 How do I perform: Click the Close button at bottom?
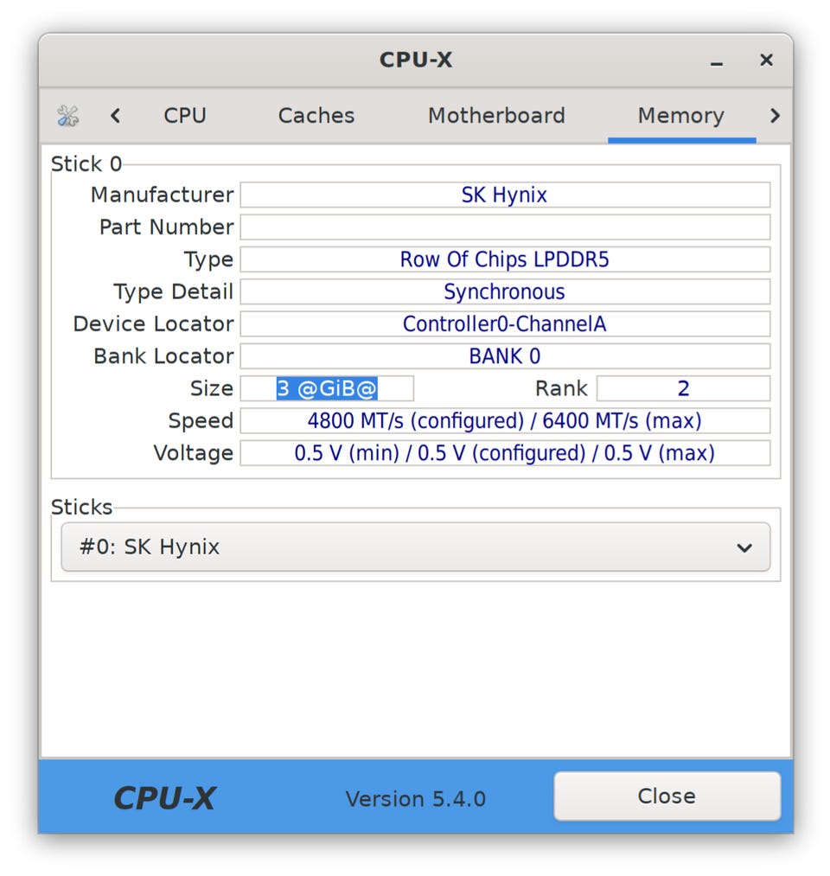click(667, 796)
